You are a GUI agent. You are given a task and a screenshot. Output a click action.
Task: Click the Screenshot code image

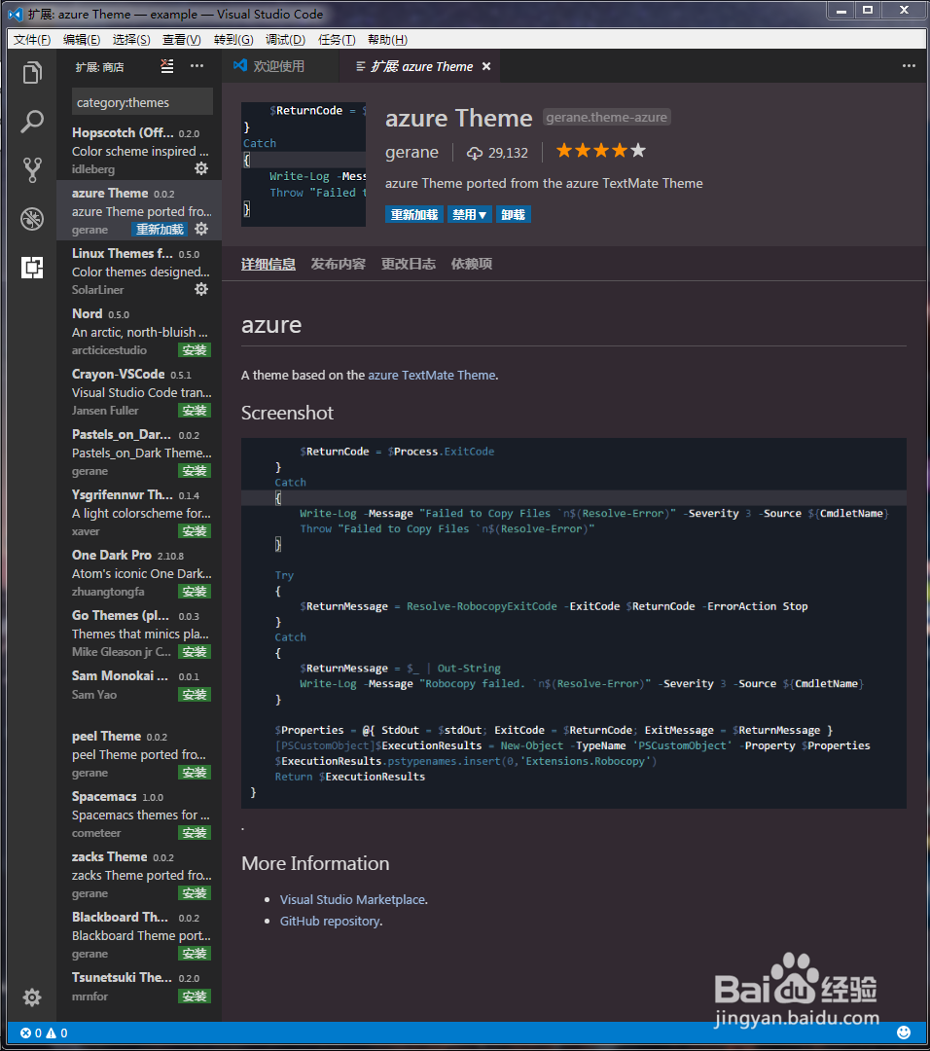pyautogui.click(x=574, y=623)
